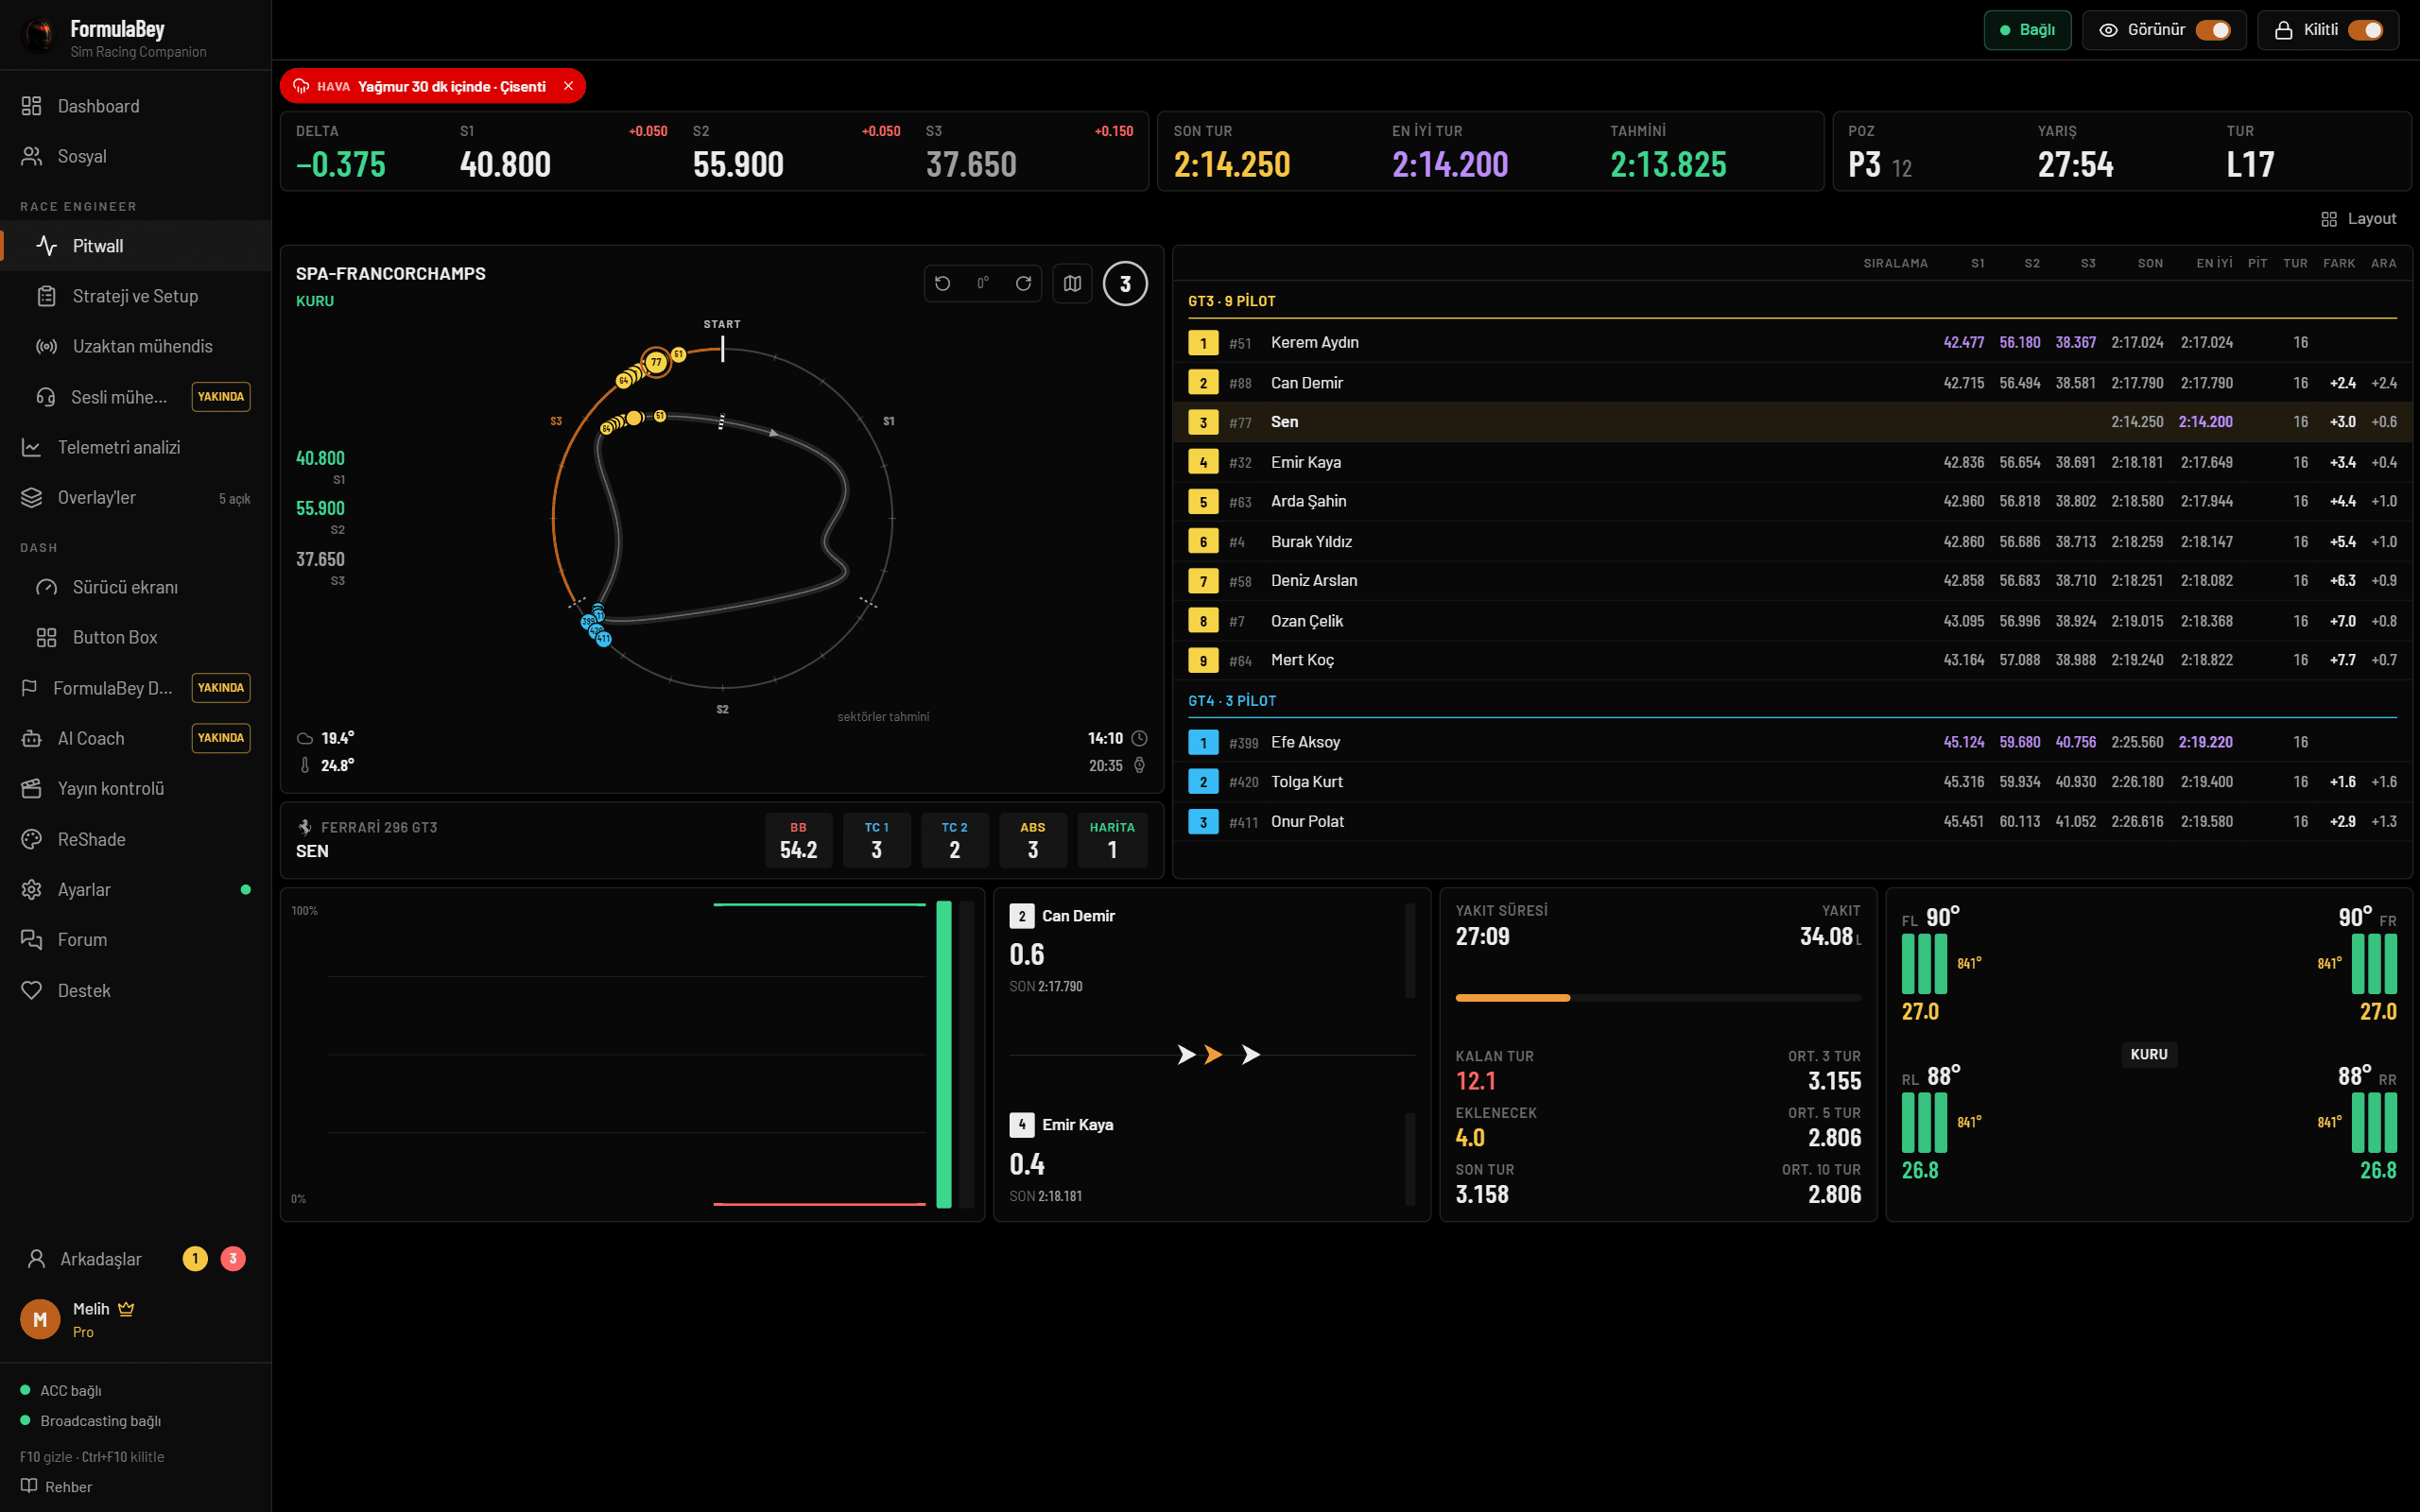Click the ABS value box
The height and width of the screenshot is (1512, 2420).
coord(1033,840)
